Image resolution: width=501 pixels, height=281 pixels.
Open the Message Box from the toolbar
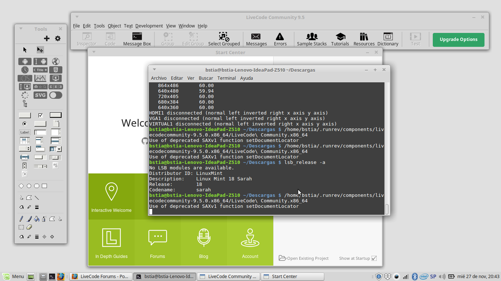click(x=137, y=39)
